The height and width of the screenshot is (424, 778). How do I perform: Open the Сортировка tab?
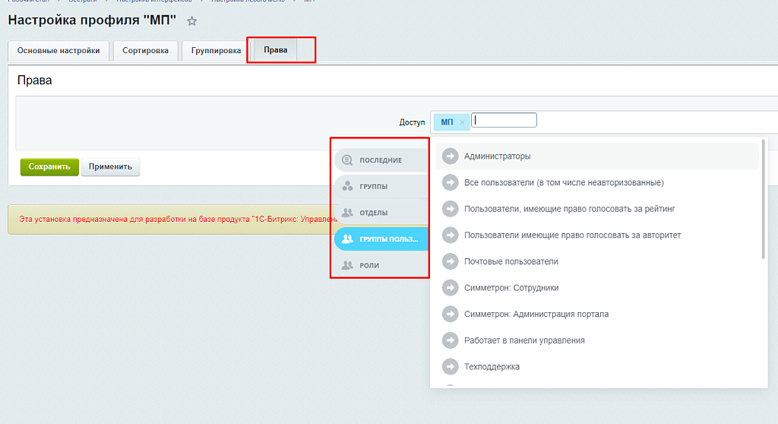click(145, 51)
